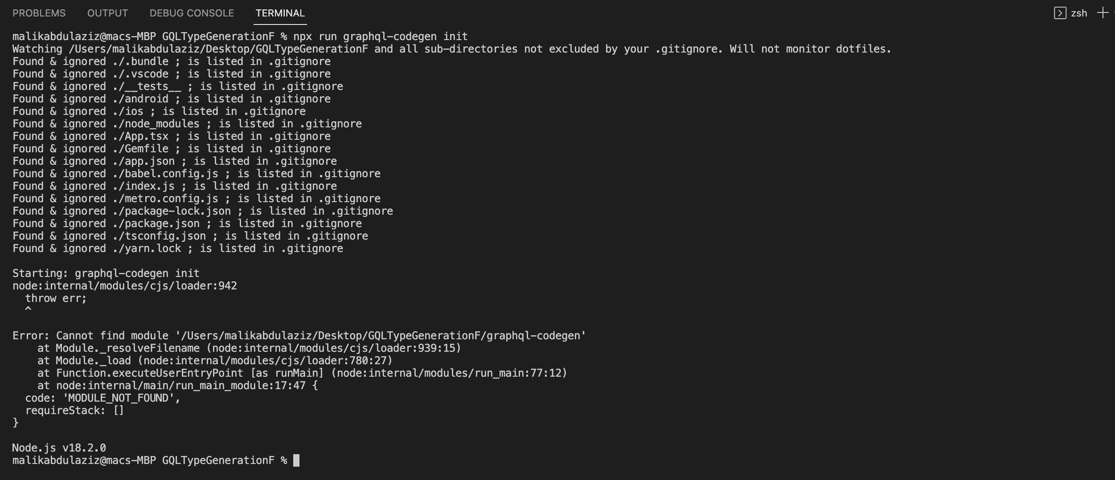Click the ./package.json path in output
1115x480 pixels.
156,224
